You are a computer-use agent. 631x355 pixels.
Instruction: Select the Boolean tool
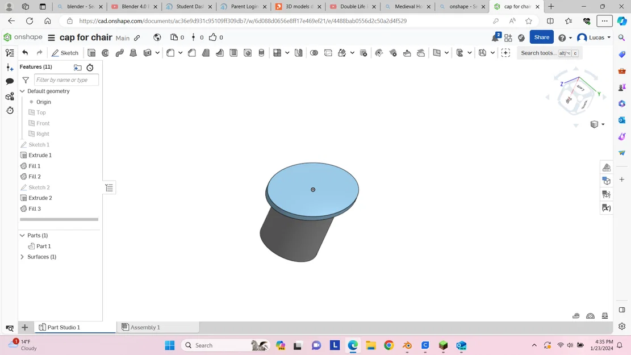[x=314, y=53]
